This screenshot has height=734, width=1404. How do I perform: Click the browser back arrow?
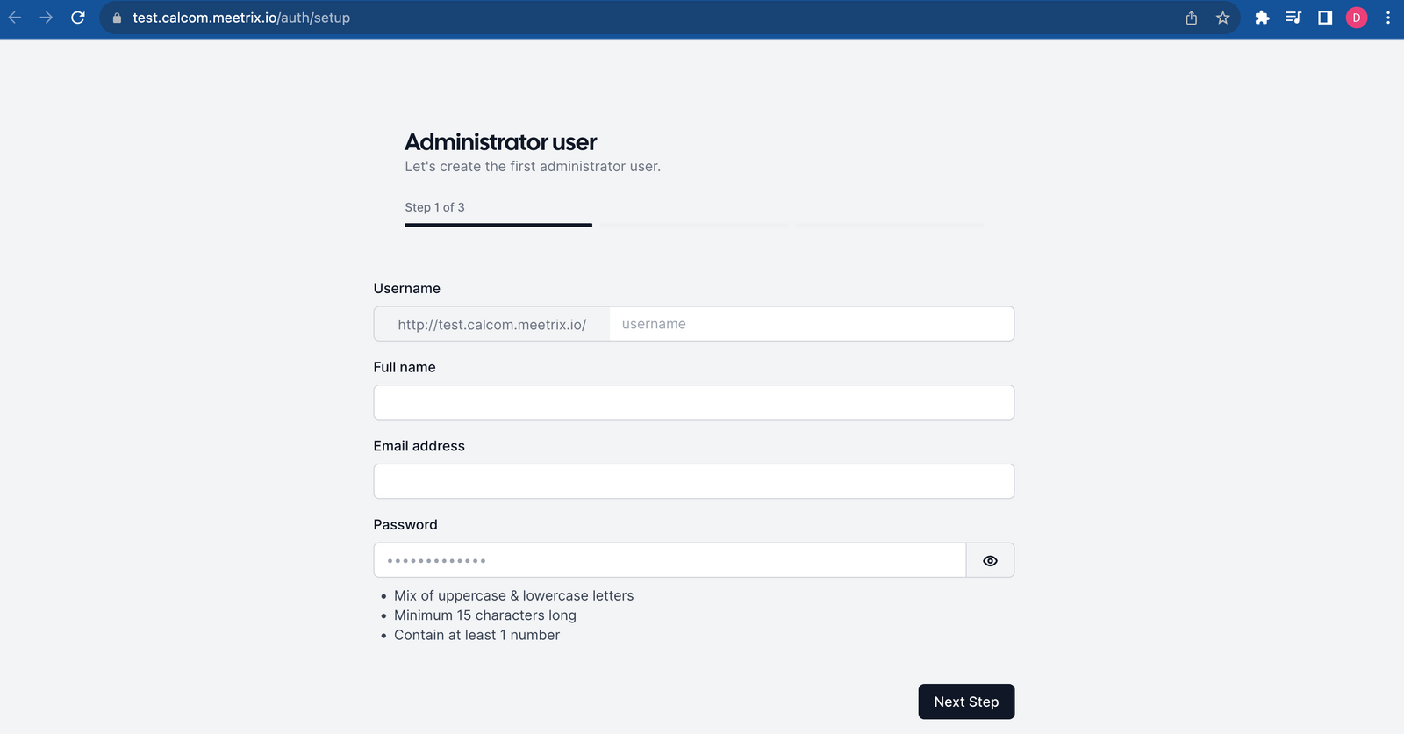click(x=15, y=18)
